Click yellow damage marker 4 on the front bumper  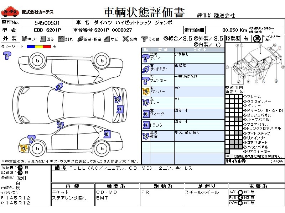(x=23, y=149)
